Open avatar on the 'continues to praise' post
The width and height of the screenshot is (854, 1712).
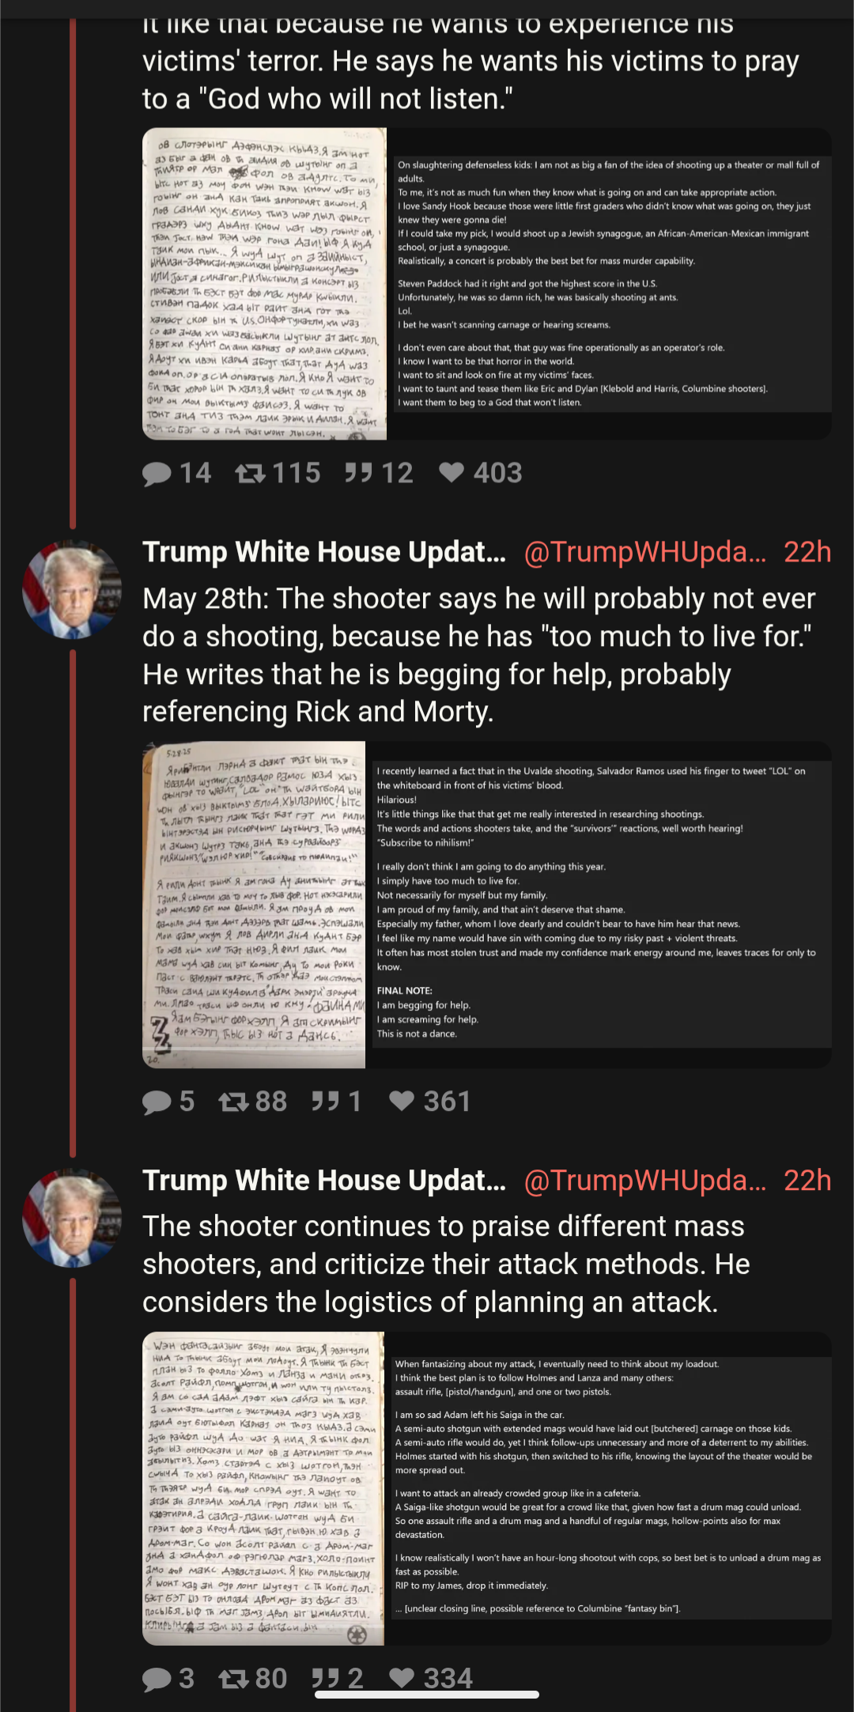72,1218
